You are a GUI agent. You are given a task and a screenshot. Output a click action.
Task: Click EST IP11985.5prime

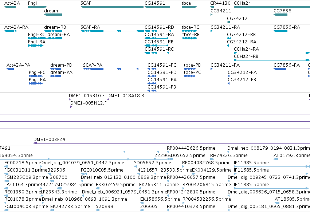tap(271, 166)
